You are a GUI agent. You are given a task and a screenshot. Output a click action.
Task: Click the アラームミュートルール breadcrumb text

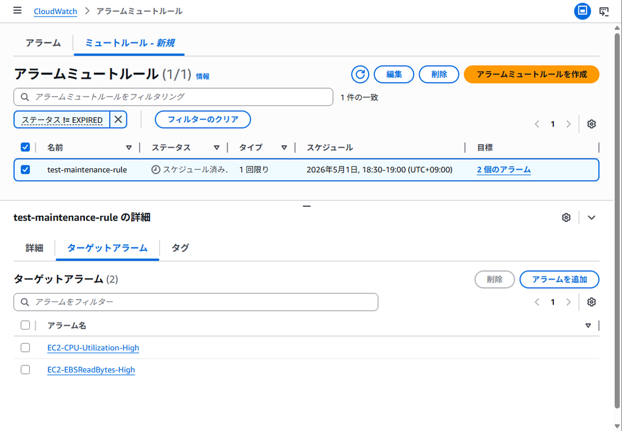click(x=140, y=11)
